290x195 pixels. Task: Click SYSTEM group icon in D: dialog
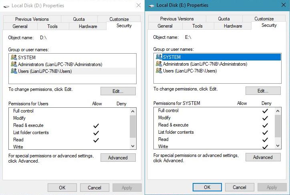(x=14, y=57)
